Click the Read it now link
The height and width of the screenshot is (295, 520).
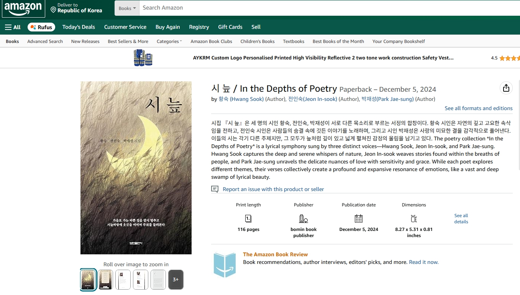pos(424,262)
